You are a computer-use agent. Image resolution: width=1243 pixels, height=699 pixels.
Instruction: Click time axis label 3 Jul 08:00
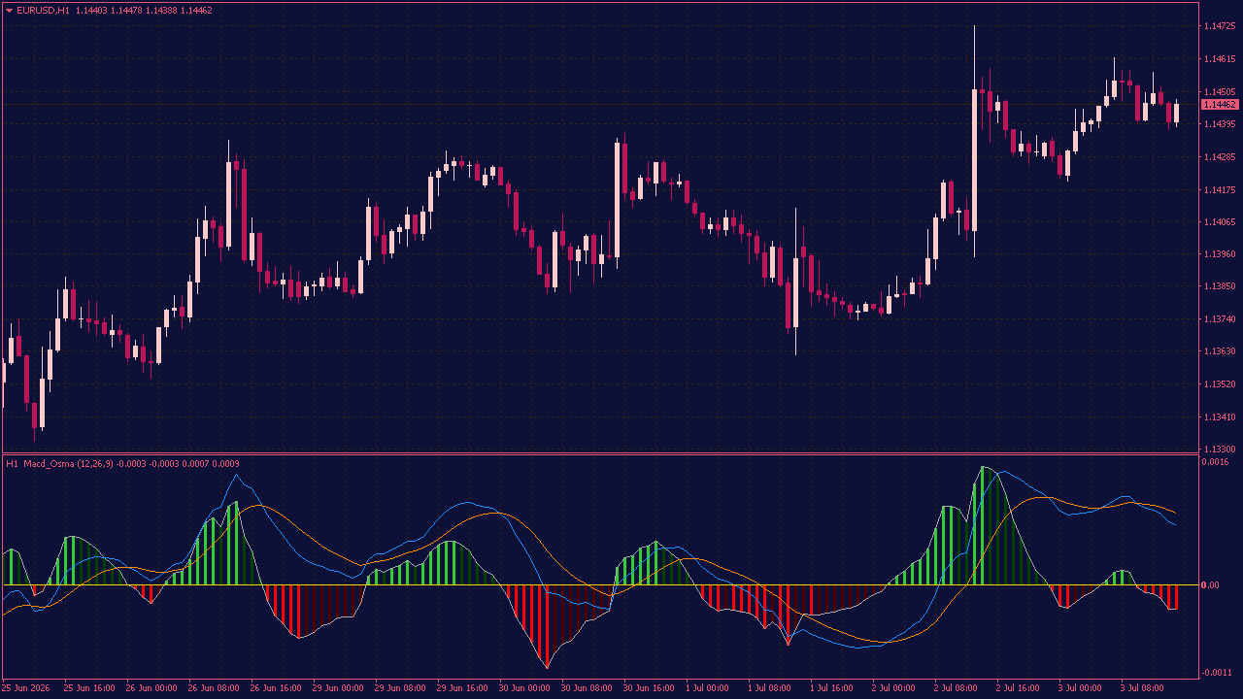click(1143, 688)
